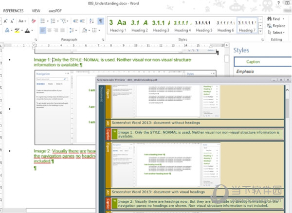
Task: Decrease paragraph indent
Action: [75, 21]
